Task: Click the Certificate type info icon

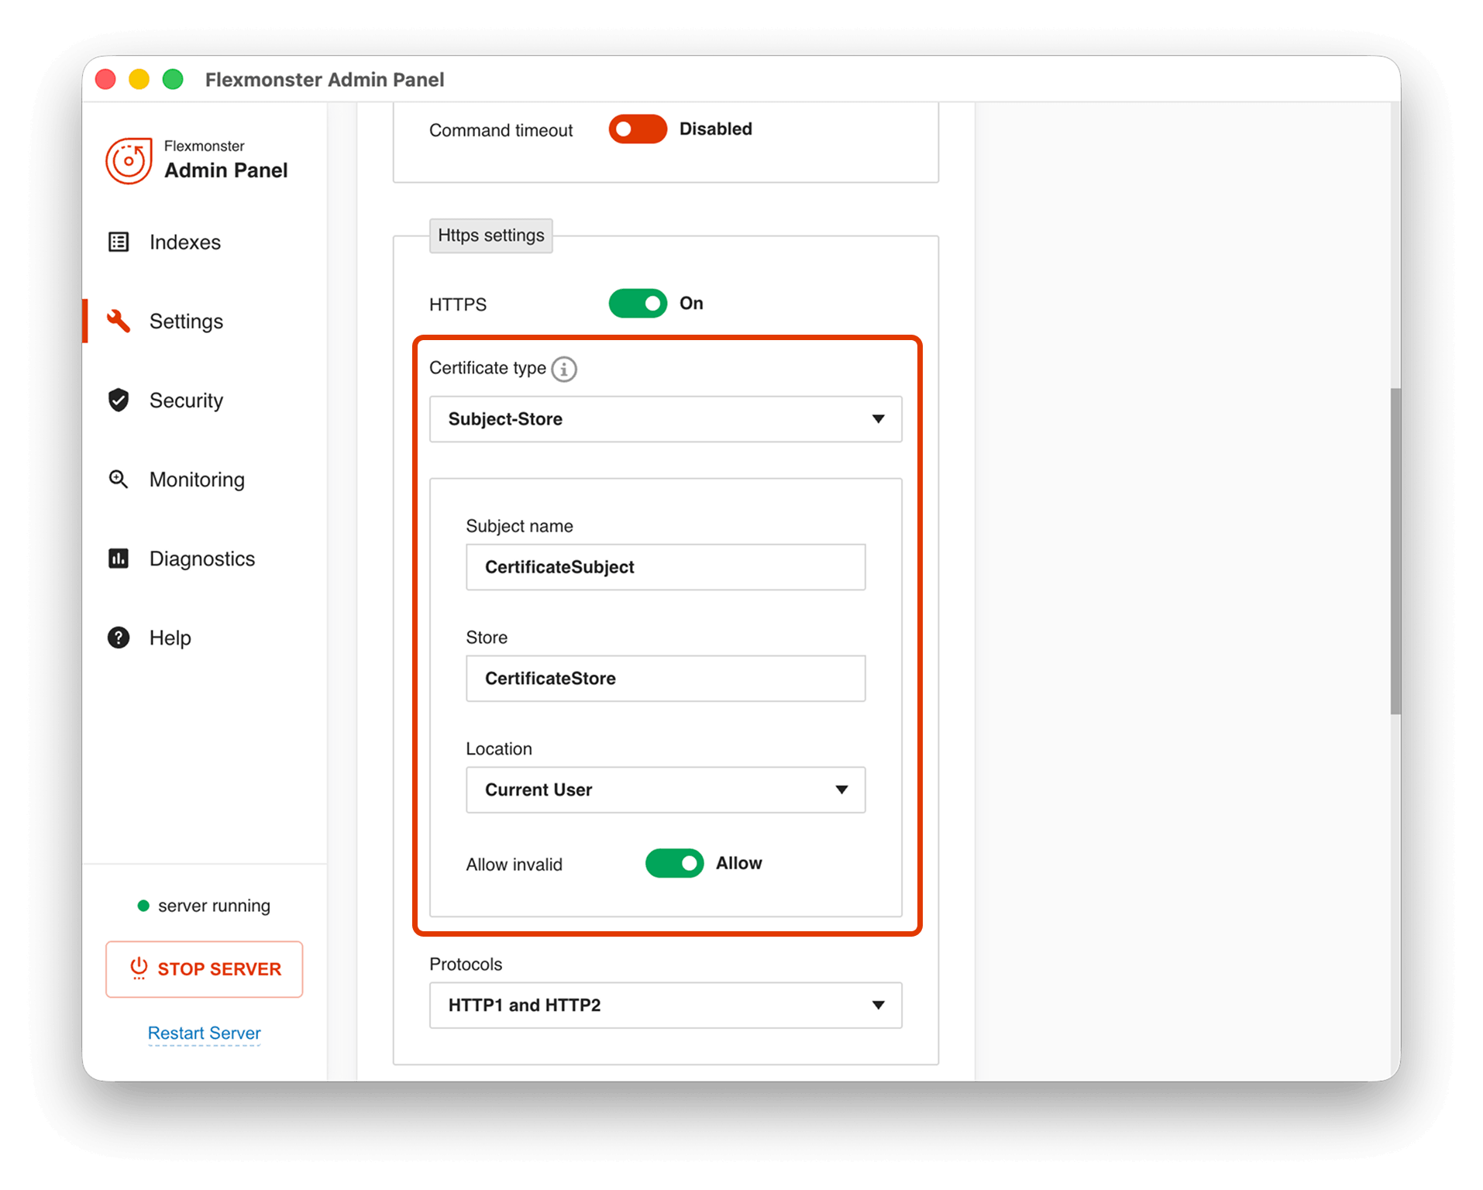Action: [x=564, y=369]
